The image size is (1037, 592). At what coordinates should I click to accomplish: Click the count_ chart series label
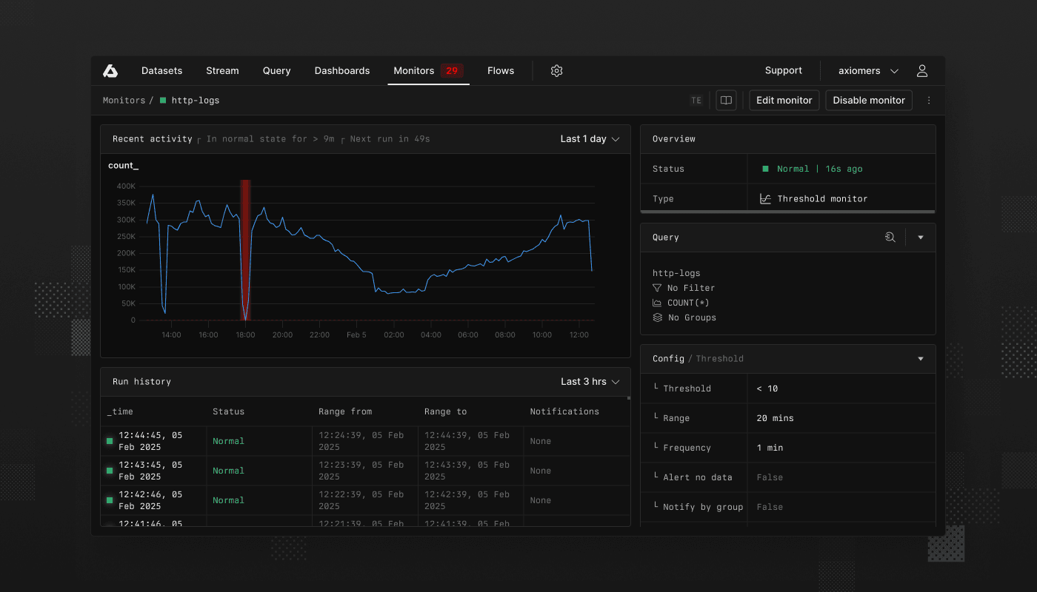coord(123,165)
